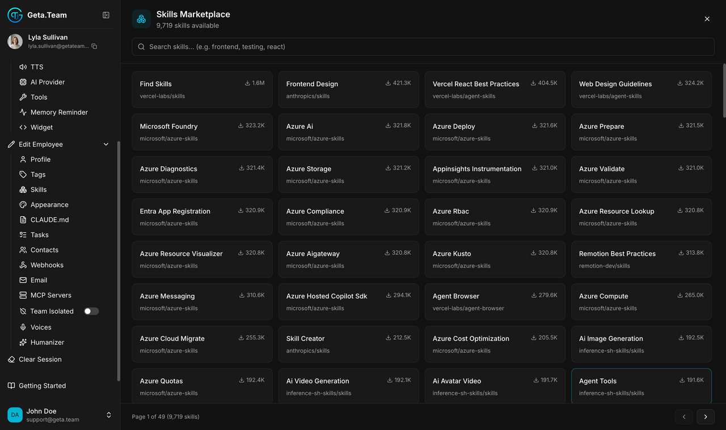Viewport: 726px width, 430px height.
Task: Click the Azure Kusto download icon
Action: click(534, 252)
